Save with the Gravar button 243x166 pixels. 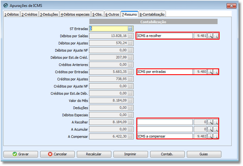20,154
